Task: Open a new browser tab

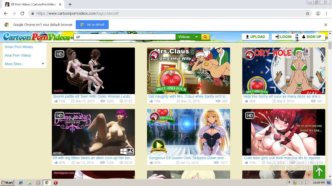Action: [70, 4]
